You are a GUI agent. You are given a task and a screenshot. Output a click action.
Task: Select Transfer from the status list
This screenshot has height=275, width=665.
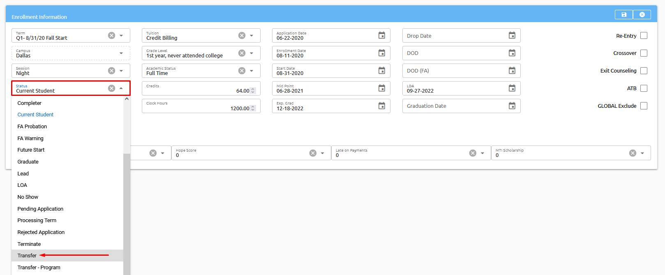pos(27,256)
